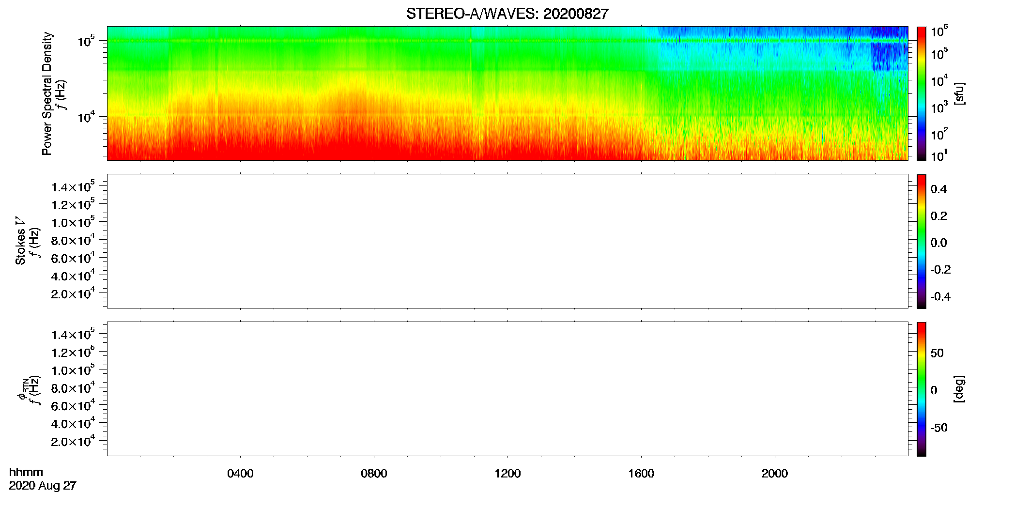Select the Stokes V color bar

922,241
